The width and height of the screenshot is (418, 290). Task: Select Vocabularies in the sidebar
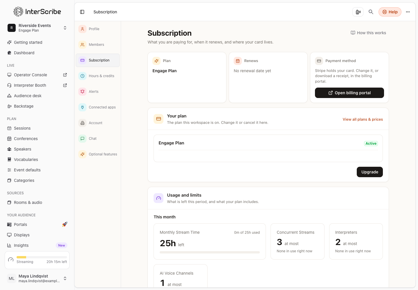coord(37,159)
